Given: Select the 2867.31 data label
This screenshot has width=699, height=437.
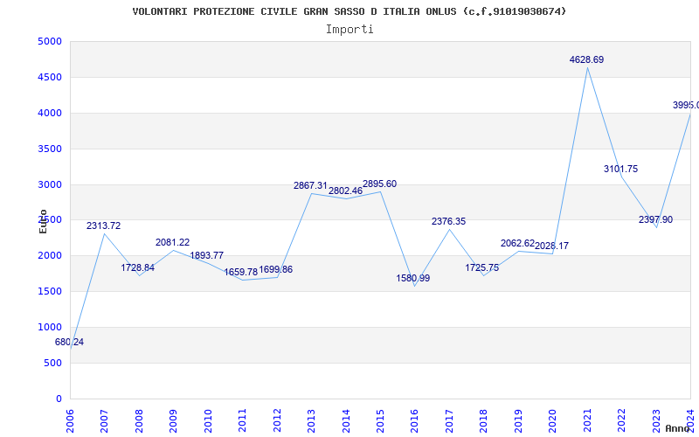Looking at the screenshot, I should tap(310, 186).
